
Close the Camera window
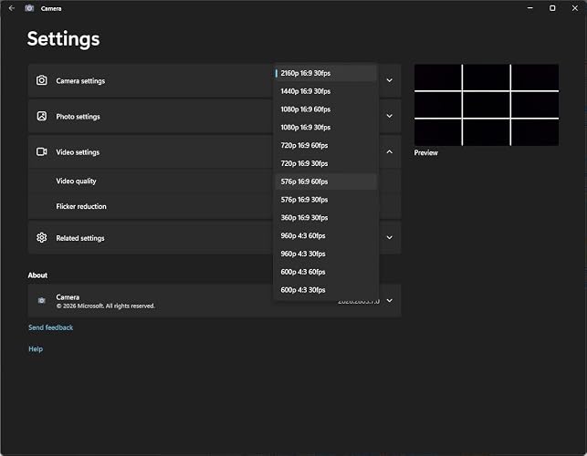click(x=575, y=8)
